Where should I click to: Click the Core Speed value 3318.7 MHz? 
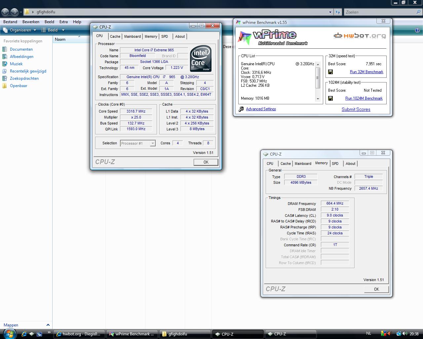coord(136,112)
